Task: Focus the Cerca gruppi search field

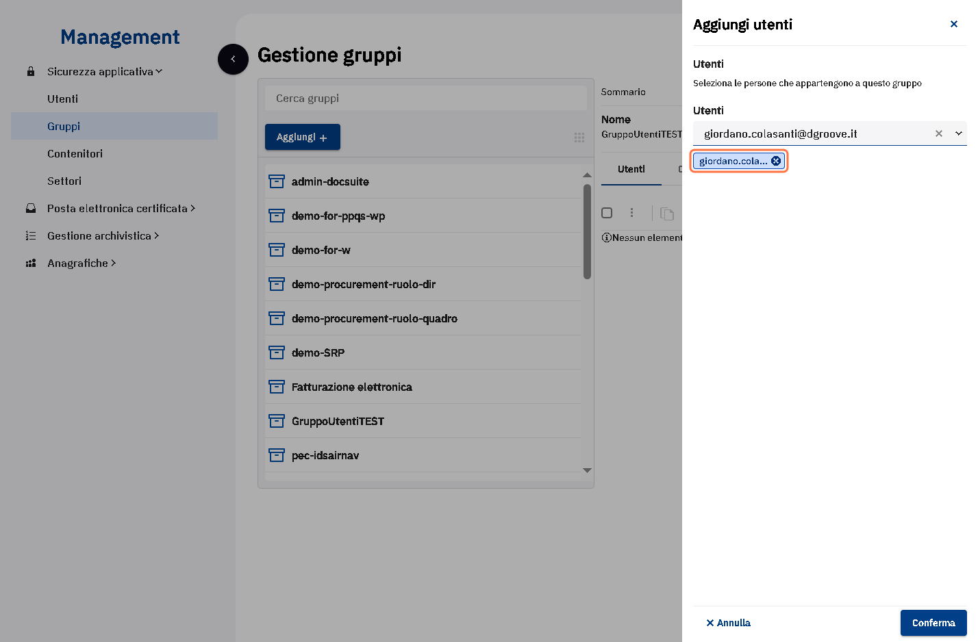Action: (426, 98)
